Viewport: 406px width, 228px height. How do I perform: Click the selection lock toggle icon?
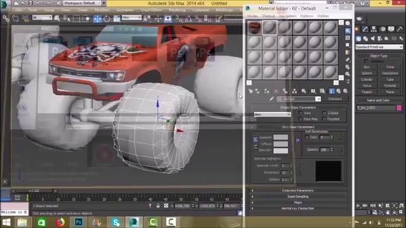[x=158, y=206]
